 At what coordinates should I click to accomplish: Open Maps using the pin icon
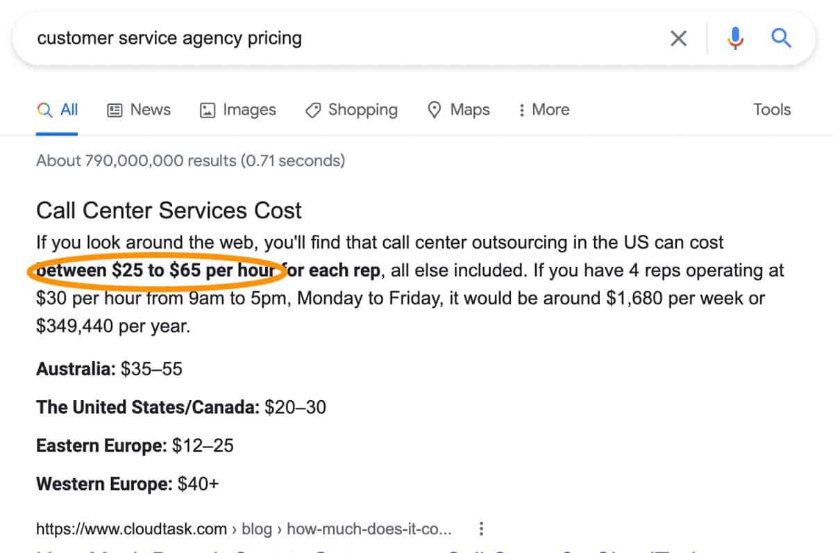click(x=435, y=110)
